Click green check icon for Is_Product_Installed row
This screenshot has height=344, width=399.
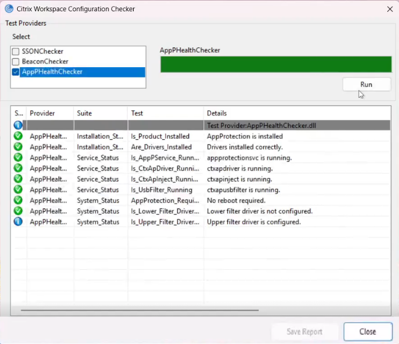click(x=18, y=136)
